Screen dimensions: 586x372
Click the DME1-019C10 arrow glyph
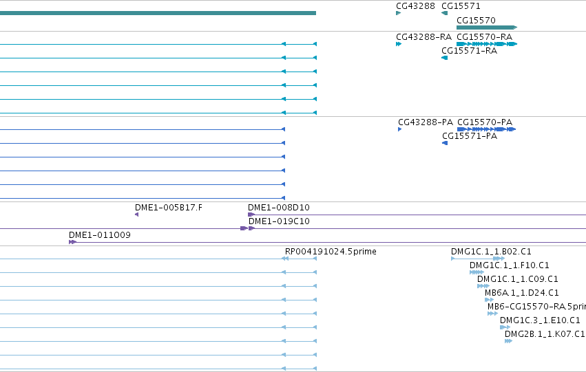[251, 228]
